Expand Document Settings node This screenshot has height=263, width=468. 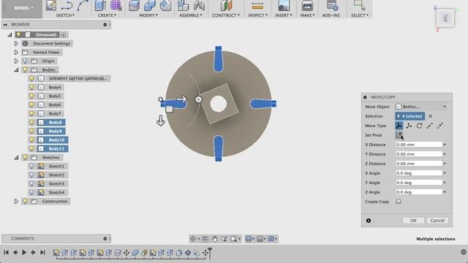click(16, 44)
